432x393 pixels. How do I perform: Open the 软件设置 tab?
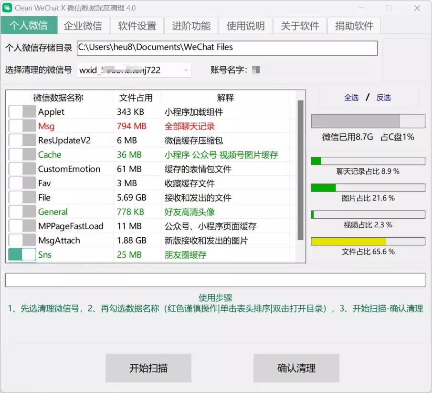[x=137, y=26]
